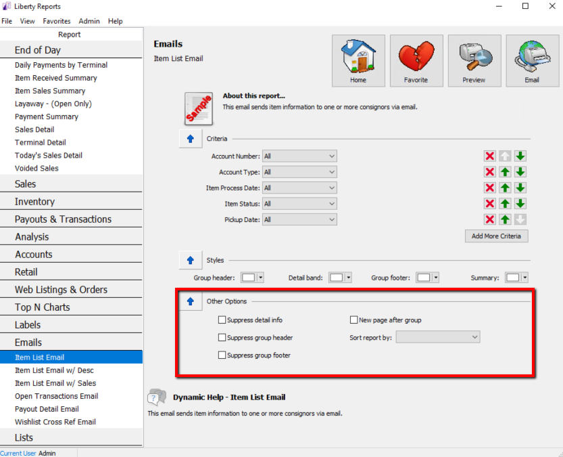Viewport: 563px width, 457px height.
Task: Expand the Inventory report category
Action: 71,202
